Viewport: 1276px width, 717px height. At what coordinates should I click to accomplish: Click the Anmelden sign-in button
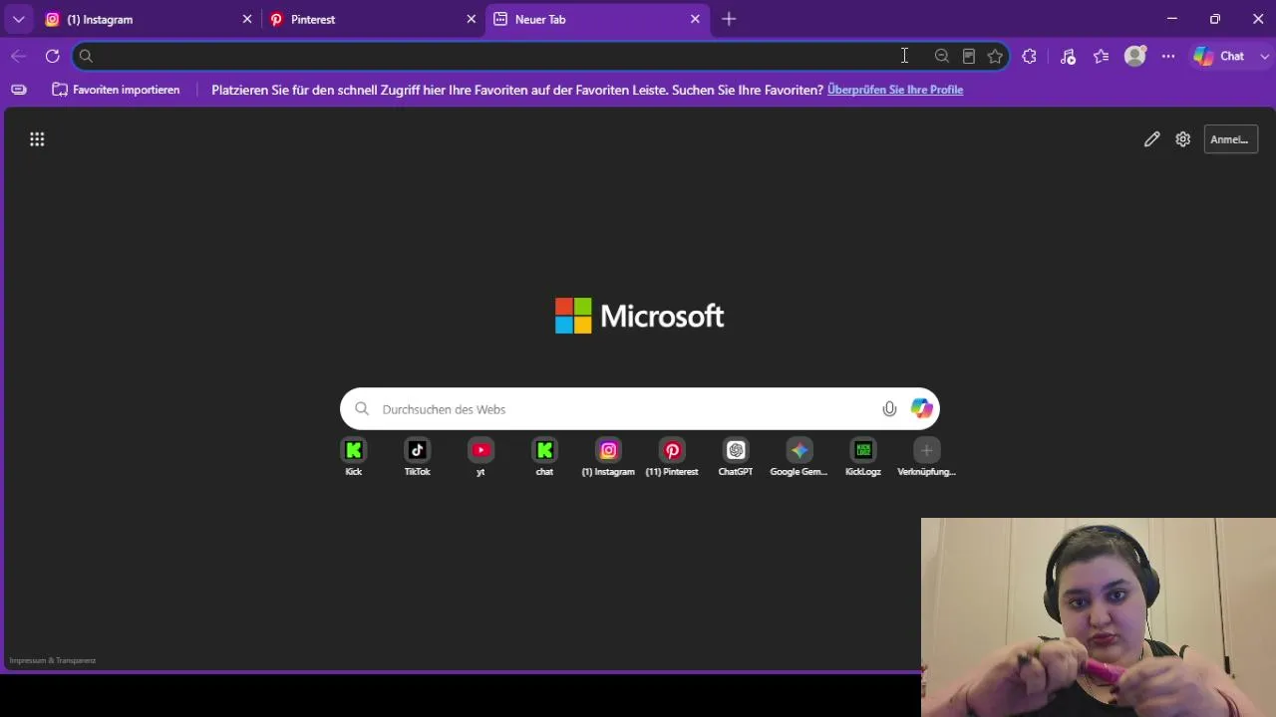pos(1231,139)
